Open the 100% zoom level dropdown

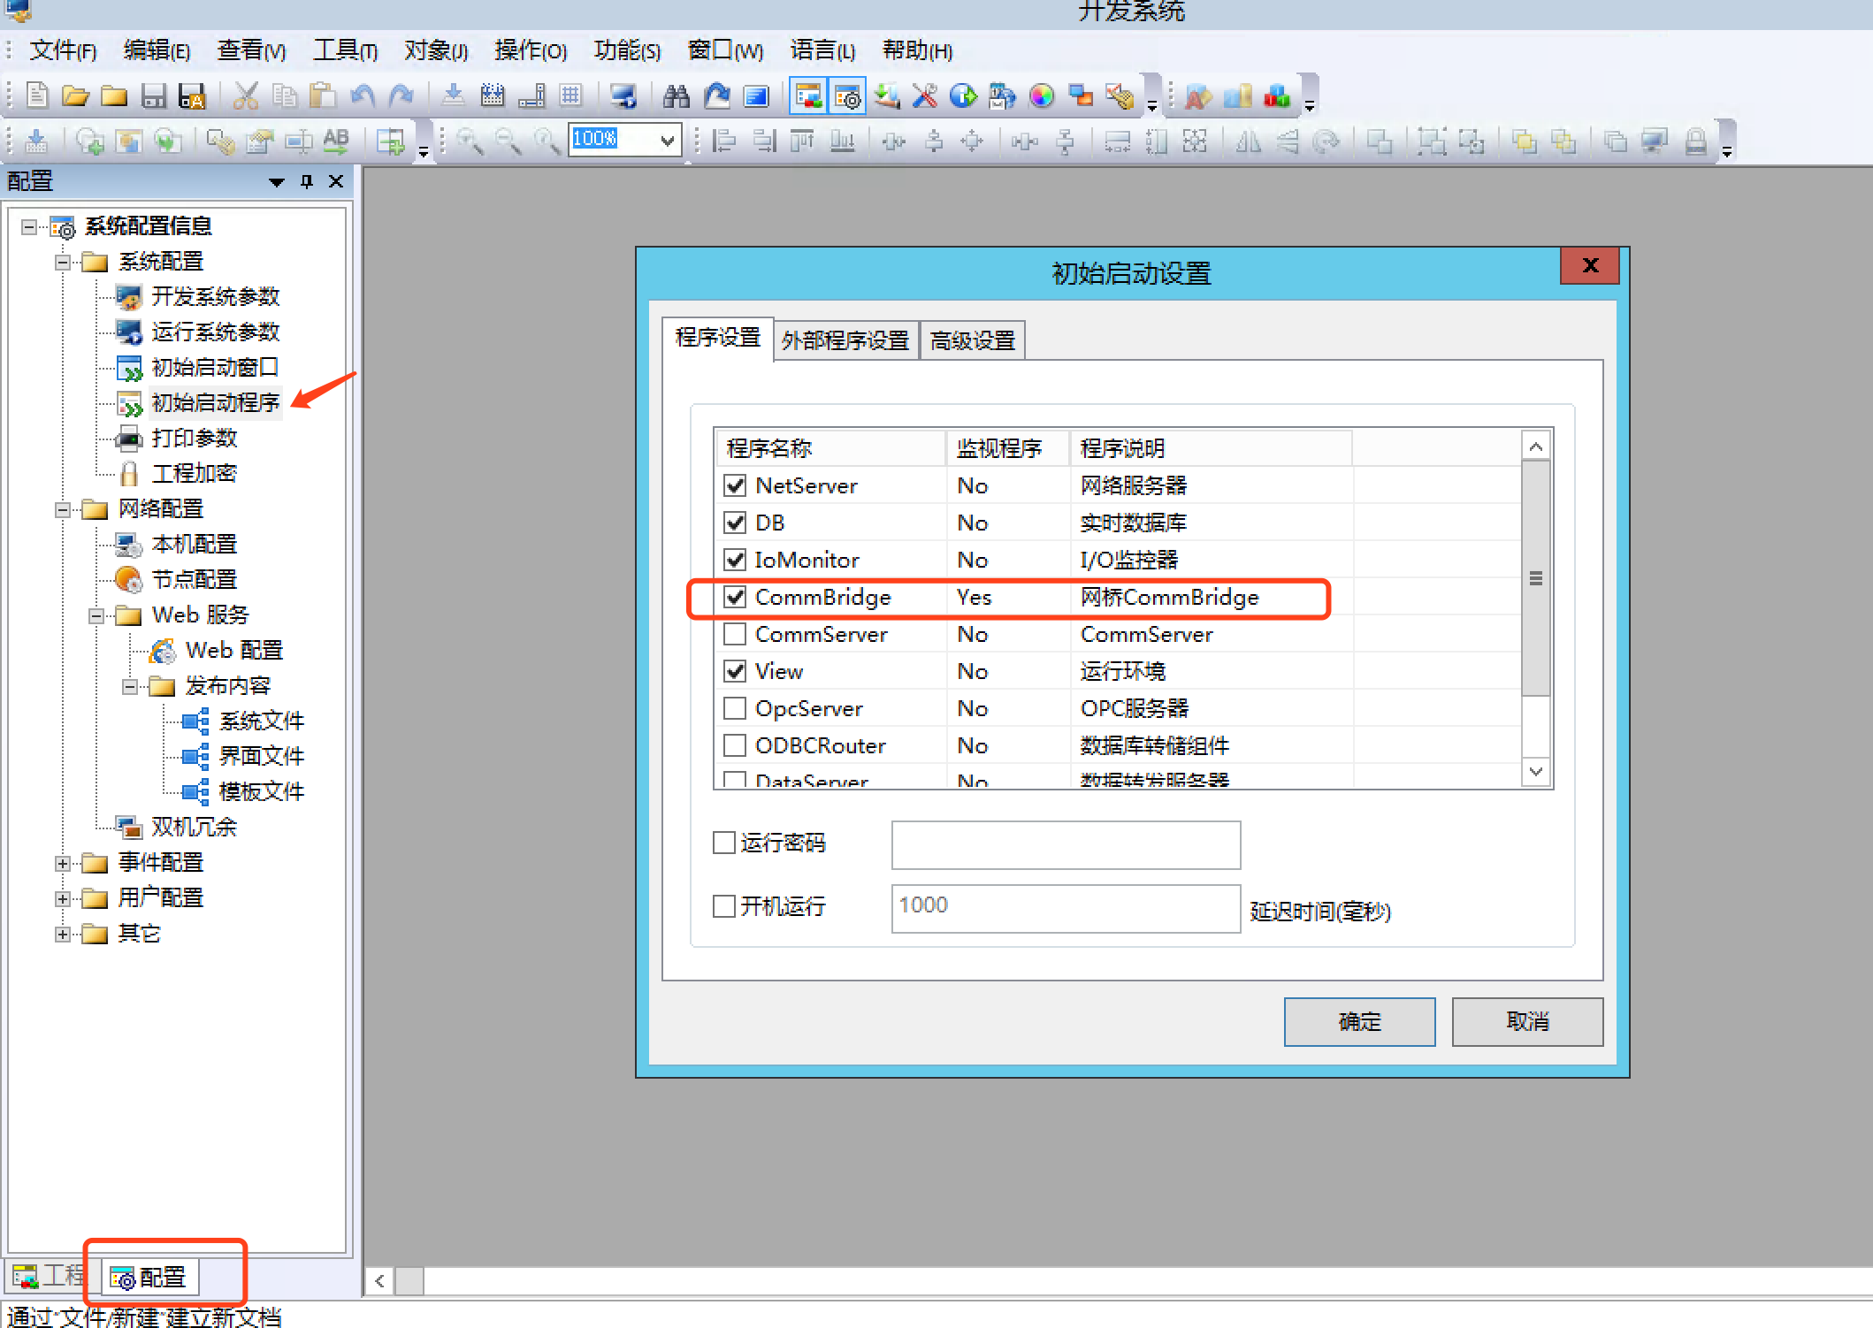click(x=669, y=140)
